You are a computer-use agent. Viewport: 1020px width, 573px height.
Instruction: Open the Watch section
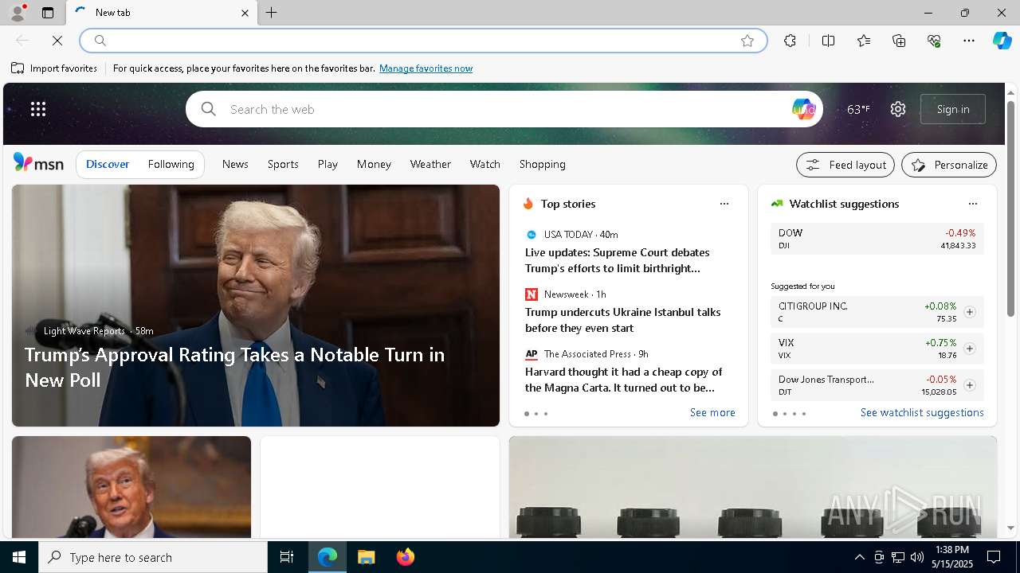coord(485,164)
